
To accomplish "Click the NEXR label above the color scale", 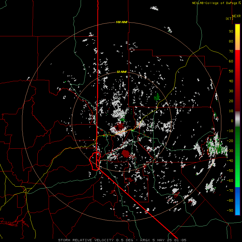I will point(236,16).
